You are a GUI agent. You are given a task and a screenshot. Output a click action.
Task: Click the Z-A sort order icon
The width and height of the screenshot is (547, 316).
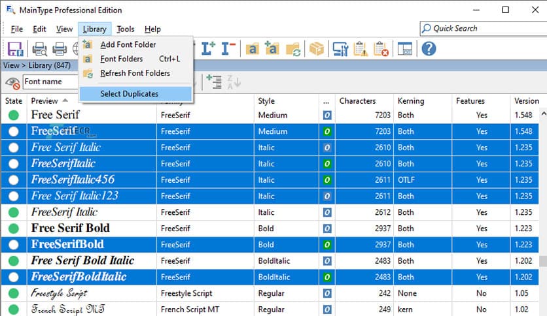point(234,82)
